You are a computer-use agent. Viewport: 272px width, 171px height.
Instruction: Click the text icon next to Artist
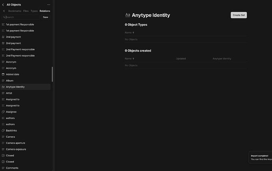point(3,93)
